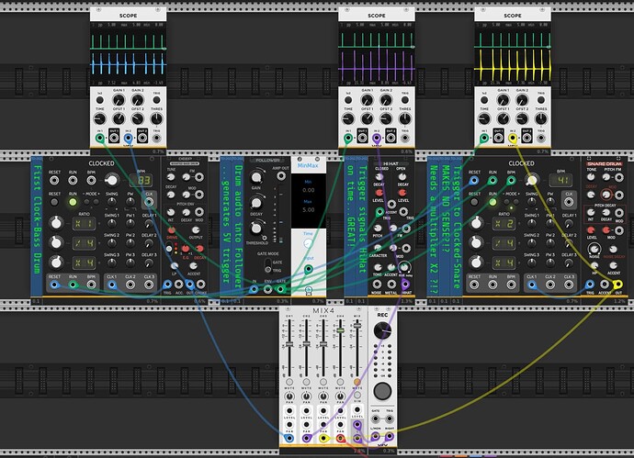Mute CH2 on the MIX4 mixer
The width and height of the screenshot is (634, 458).
[x=307, y=382]
